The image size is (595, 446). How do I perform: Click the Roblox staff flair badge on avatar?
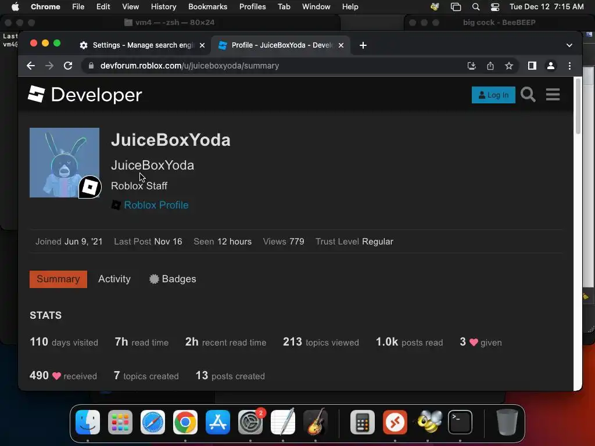[90, 187]
